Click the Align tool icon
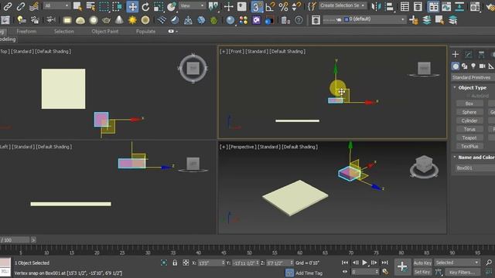This screenshot has height=278, width=495. pos(390,6)
